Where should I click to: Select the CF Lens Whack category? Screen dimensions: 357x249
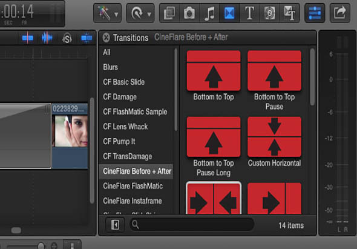(x=136, y=127)
